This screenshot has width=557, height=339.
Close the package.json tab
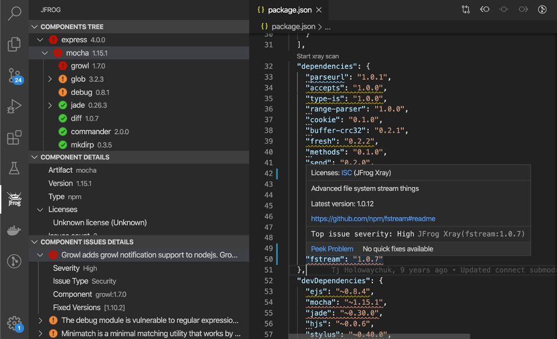[x=319, y=10]
